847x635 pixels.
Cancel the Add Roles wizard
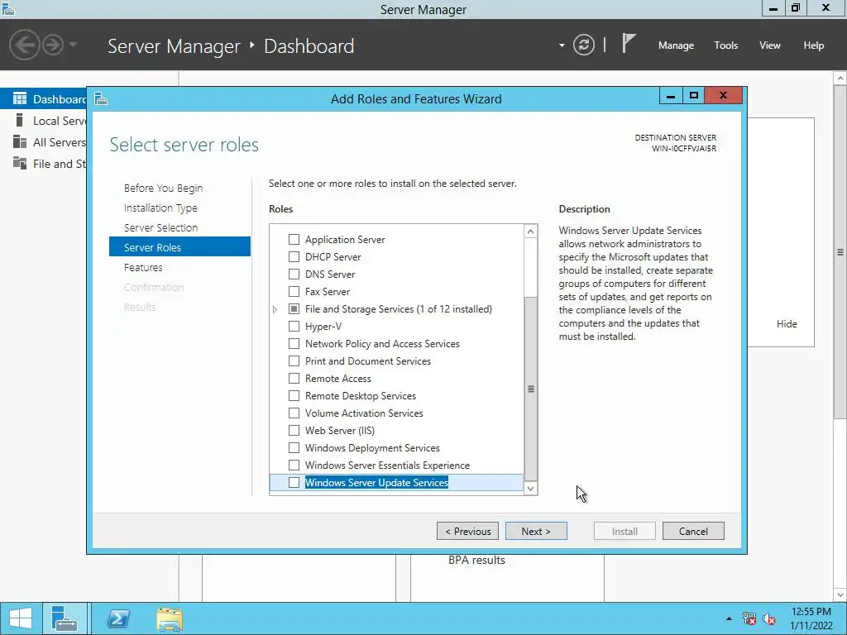(693, 532)
